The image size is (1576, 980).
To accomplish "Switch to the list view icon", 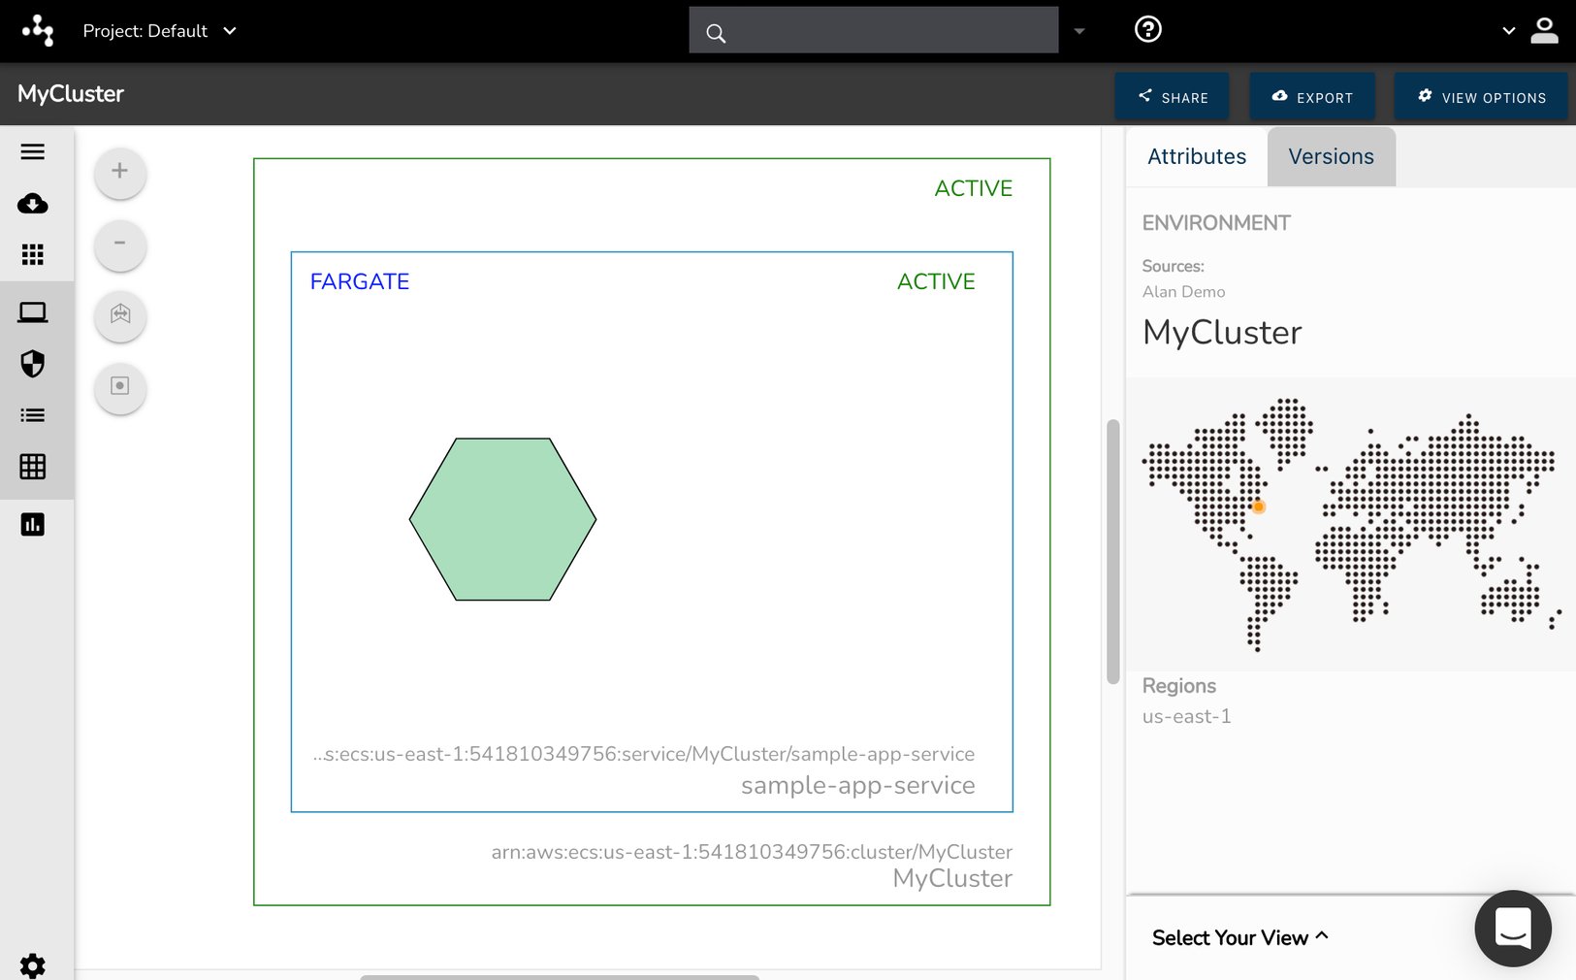I will 33,414.
